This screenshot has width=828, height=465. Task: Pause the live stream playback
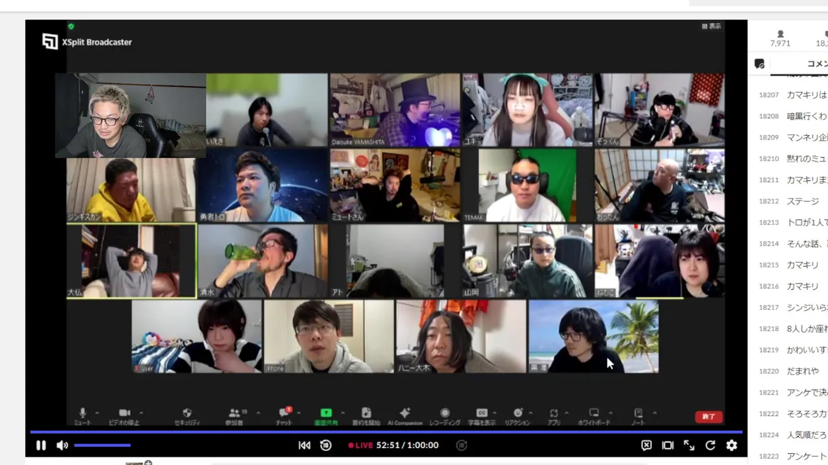pos(41,445)
